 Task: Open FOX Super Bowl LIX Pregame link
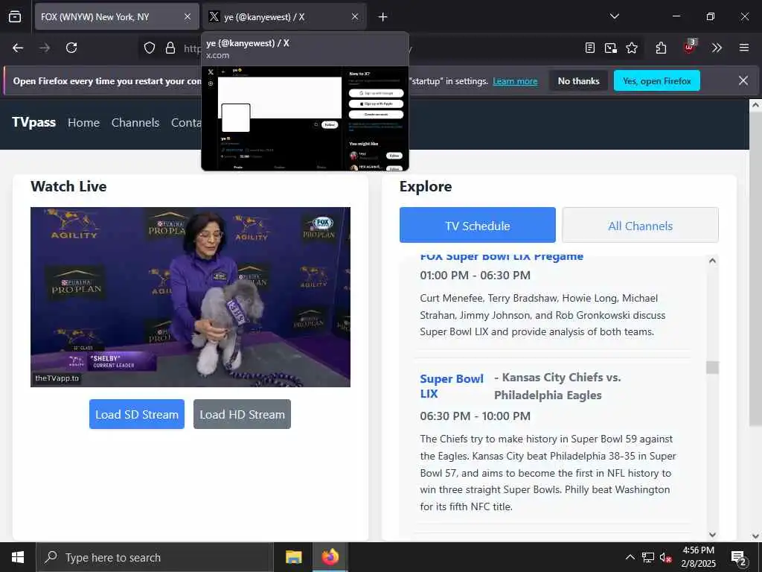pos(502,257)
